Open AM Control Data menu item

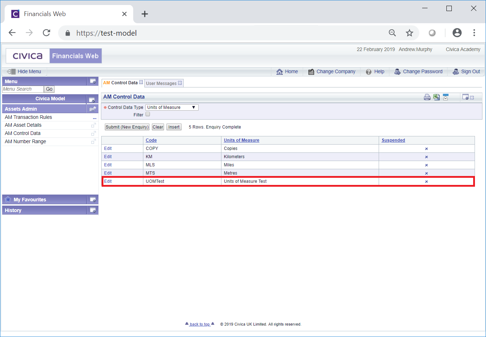[22, 133]
